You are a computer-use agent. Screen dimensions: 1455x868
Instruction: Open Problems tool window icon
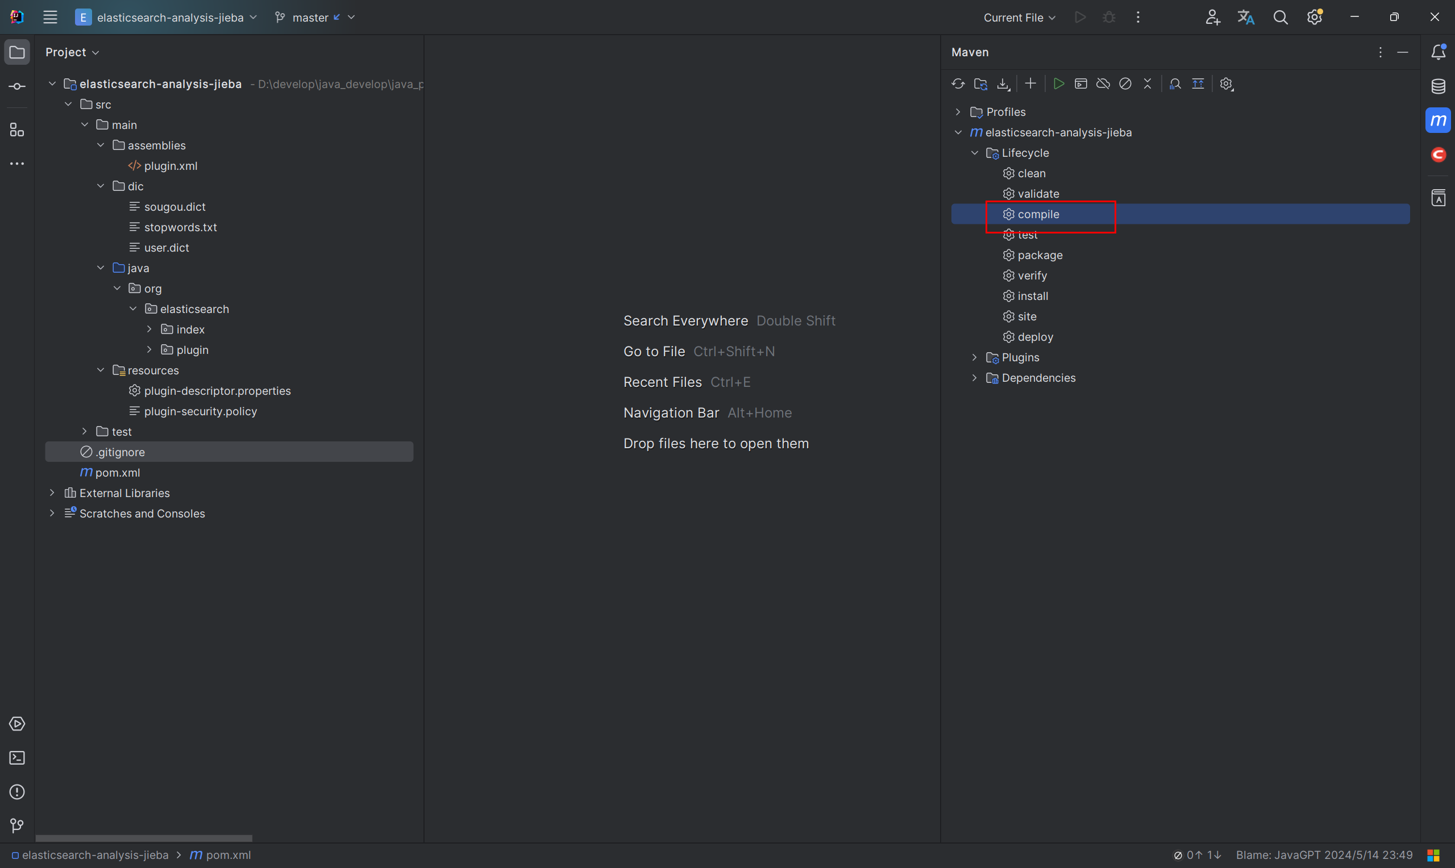17,791
